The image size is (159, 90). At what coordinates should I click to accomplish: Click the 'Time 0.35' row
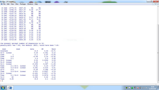point(28,79)
